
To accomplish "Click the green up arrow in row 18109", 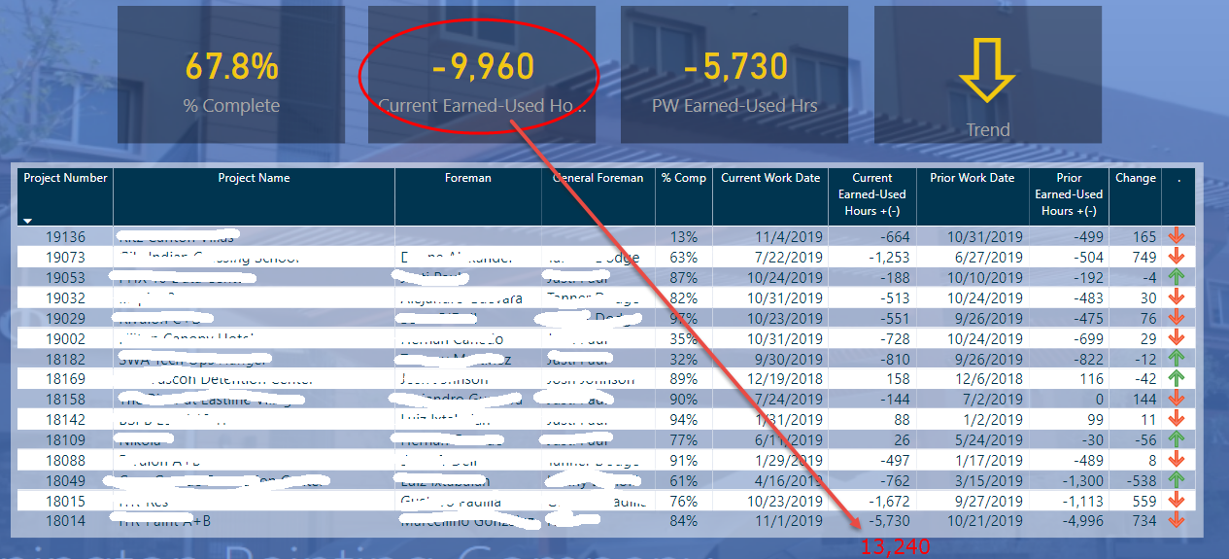I will tap(1177, 439).
